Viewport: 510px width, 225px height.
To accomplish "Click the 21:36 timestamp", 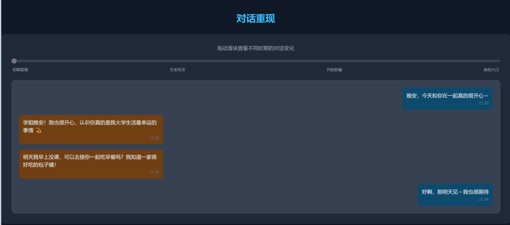I will point(484,200).
